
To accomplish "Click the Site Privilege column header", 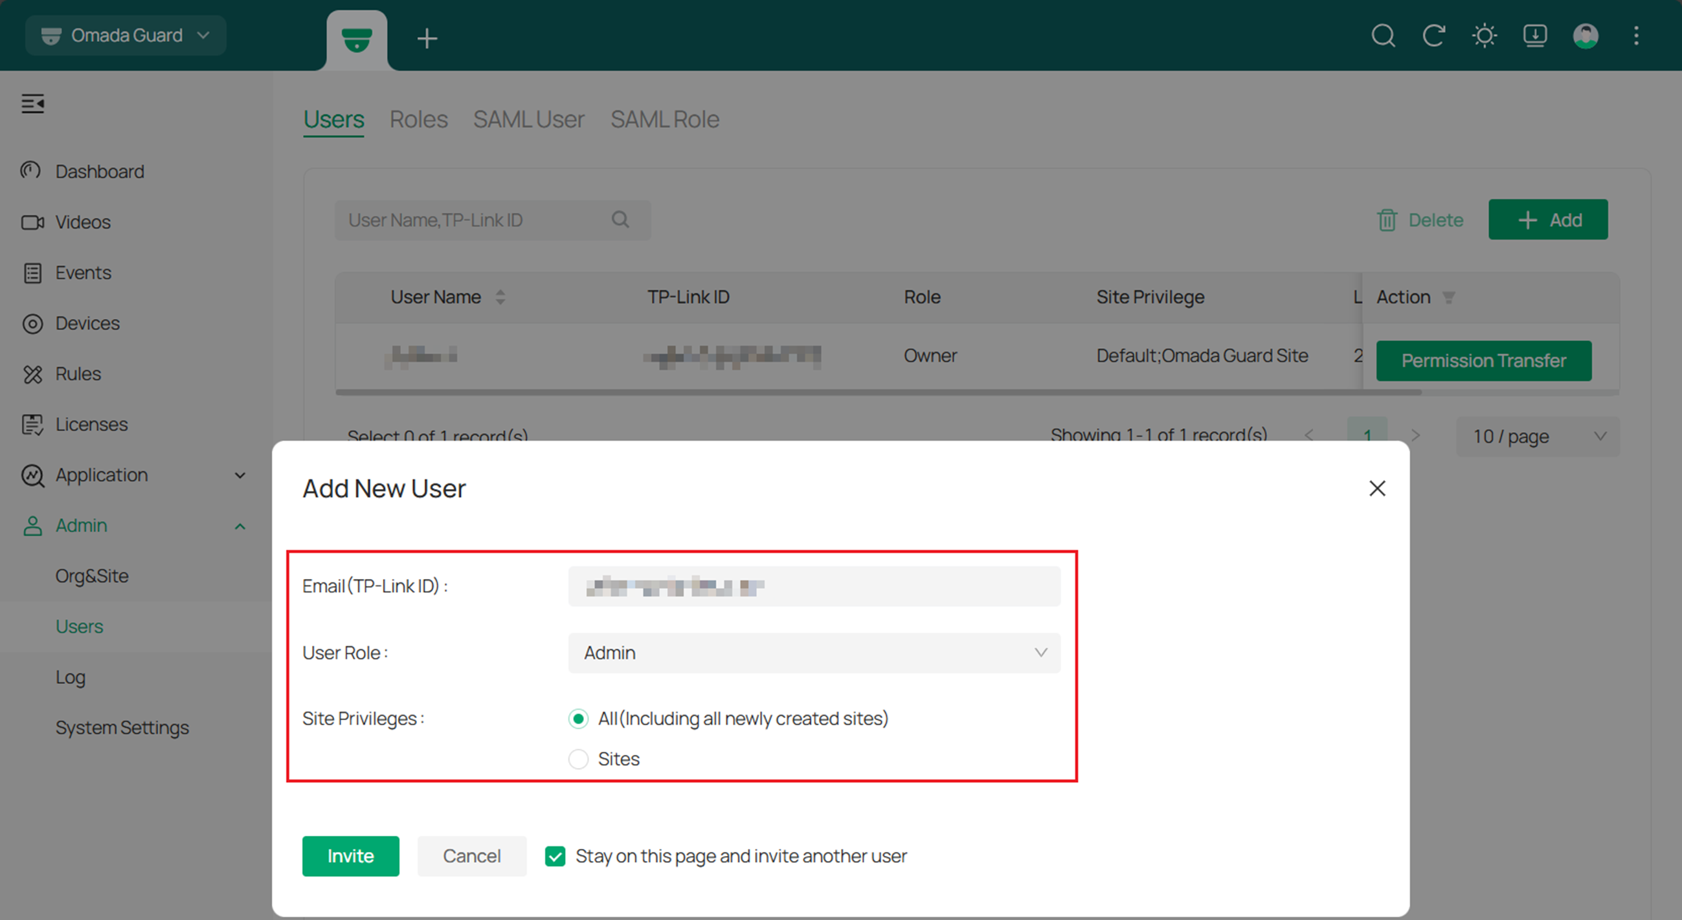I will tap(1150, 298).
